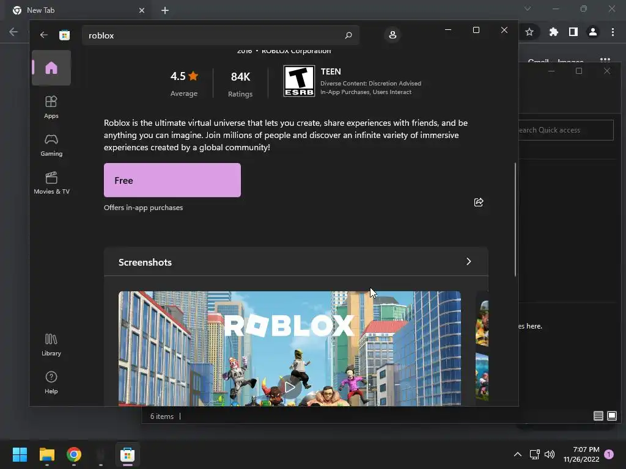Open Google apps grid on New Tab page
This screenshot has width=626, height=469.
605,60
